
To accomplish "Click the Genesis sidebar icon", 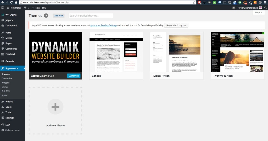I will click(x=3, y=61).
